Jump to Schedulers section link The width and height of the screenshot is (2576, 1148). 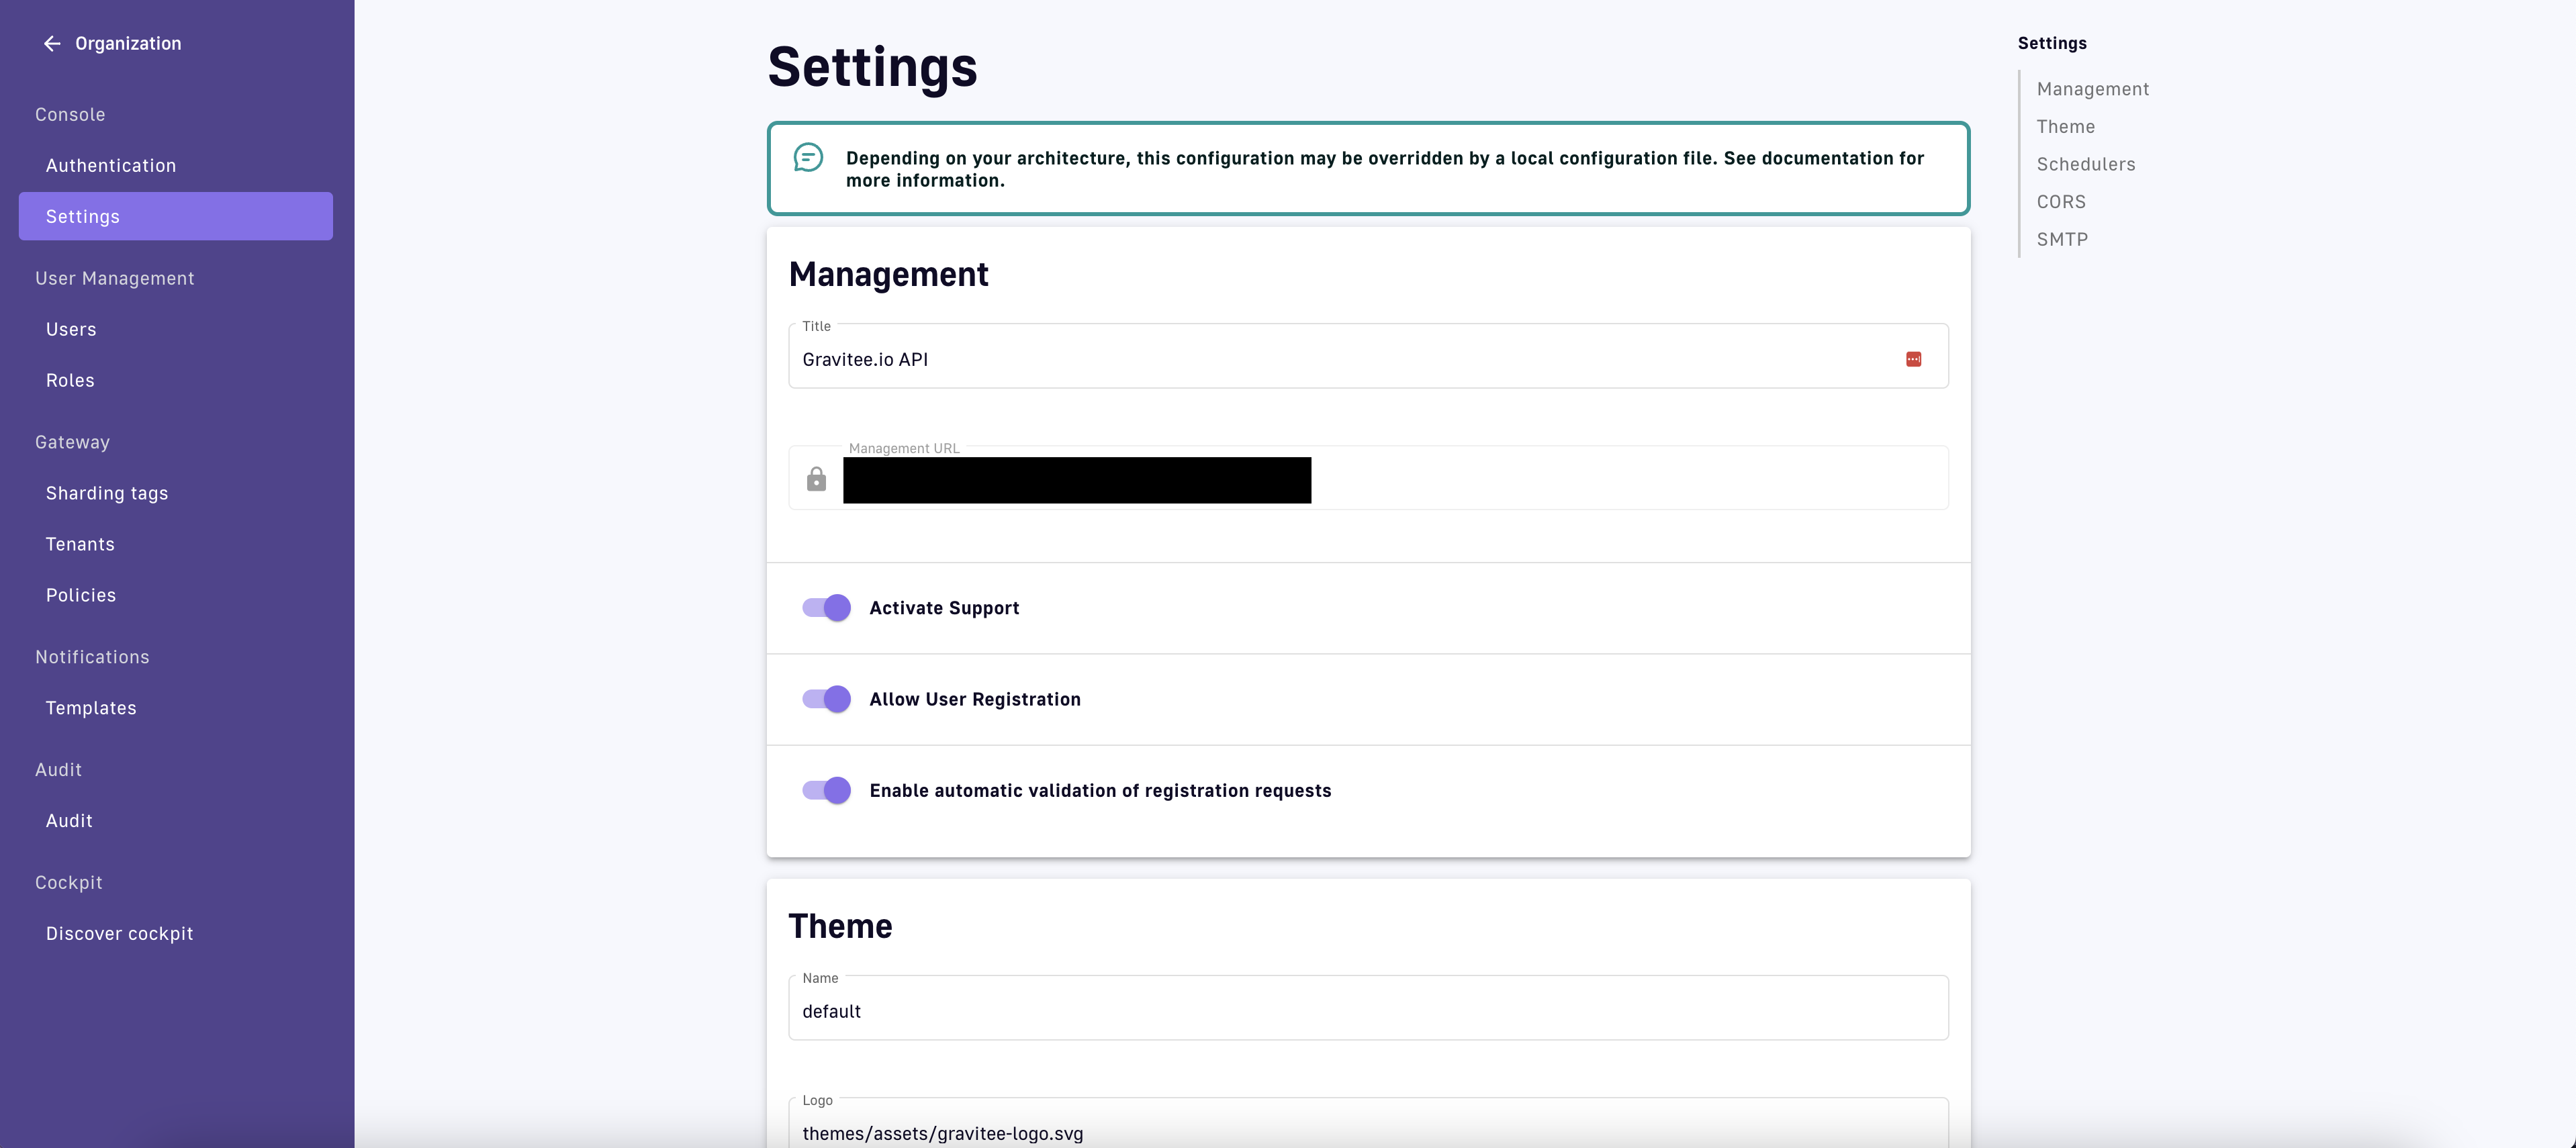click(2085, 164)
